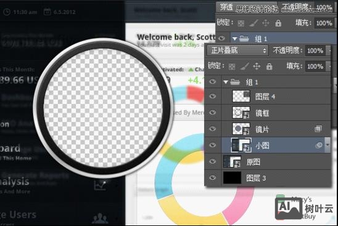This screenshot has width=338, height=226.
Task: Select black 图层 3 layer thumbnail
Action: tap(232, 178)
